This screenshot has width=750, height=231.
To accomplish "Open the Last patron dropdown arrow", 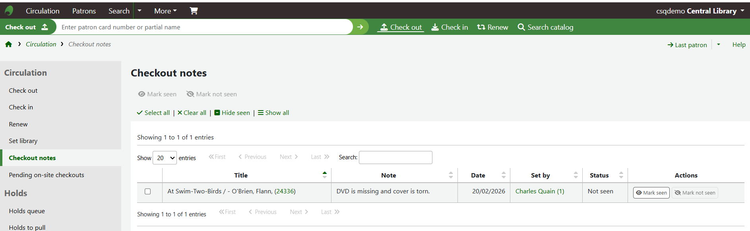I will click(x=719, y=44).
